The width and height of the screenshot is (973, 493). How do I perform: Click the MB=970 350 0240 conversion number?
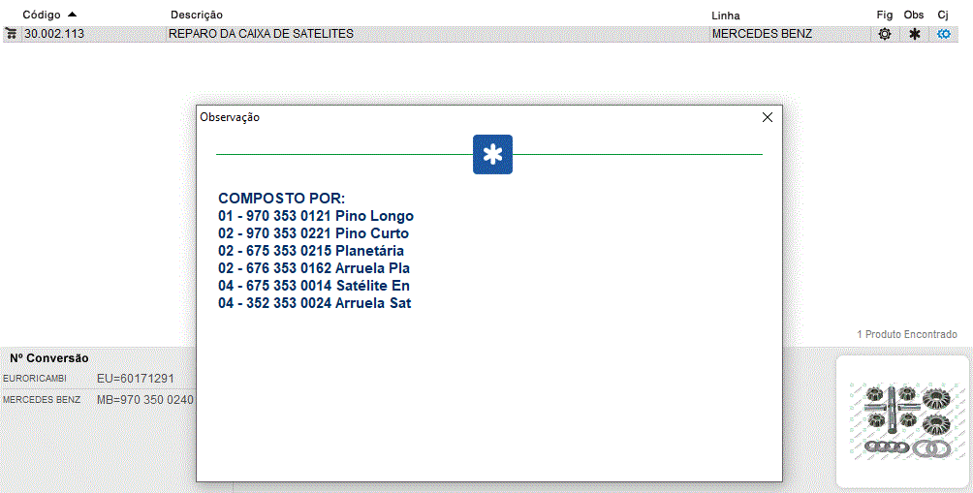pos(145,400)
